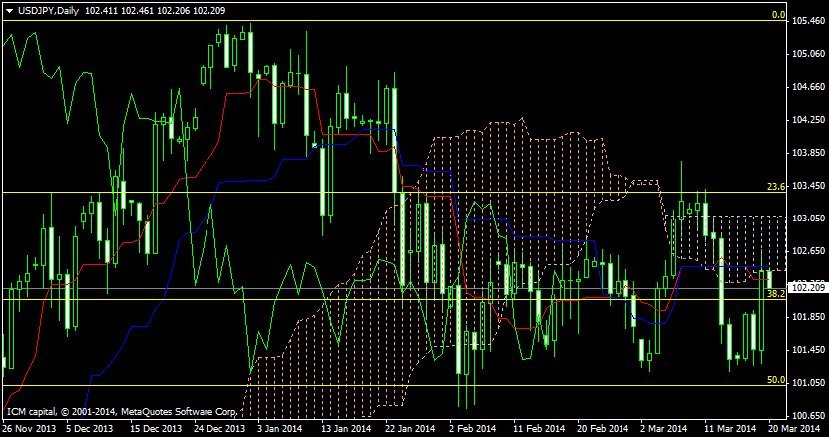
Task: Select the 50.0 Fibonacci level label
Action: 776,380
